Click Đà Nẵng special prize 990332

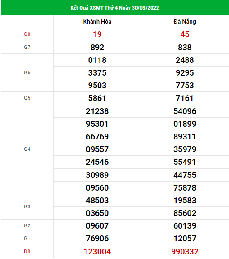(185, 252)
